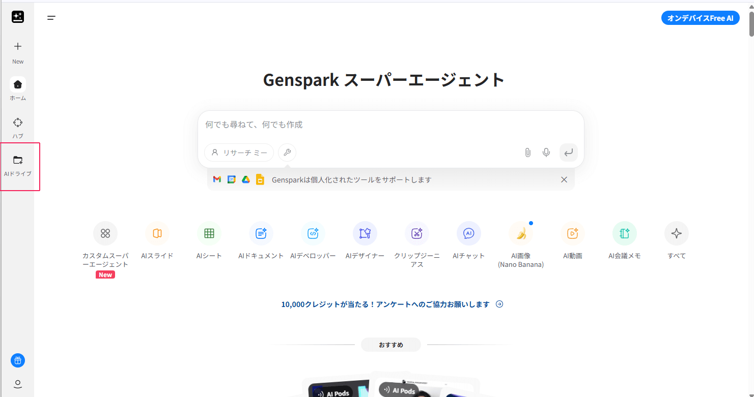This screenshot has width=754, height=397.
Task: Click the prompt input field
Action: point(390,125)
